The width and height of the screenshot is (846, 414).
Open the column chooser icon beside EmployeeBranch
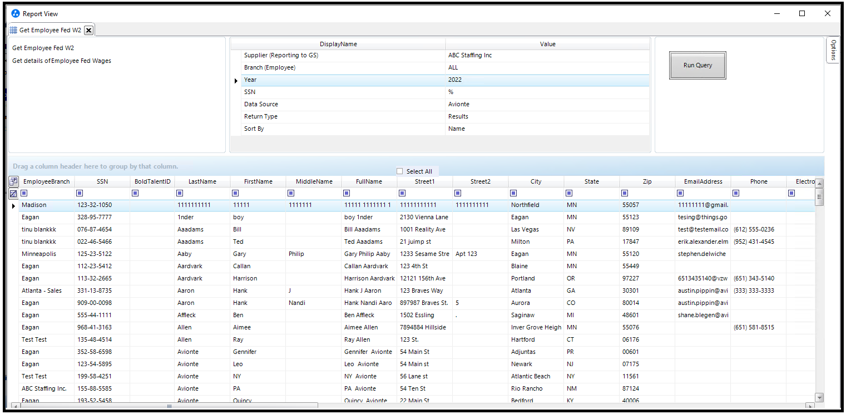[13, 181]
